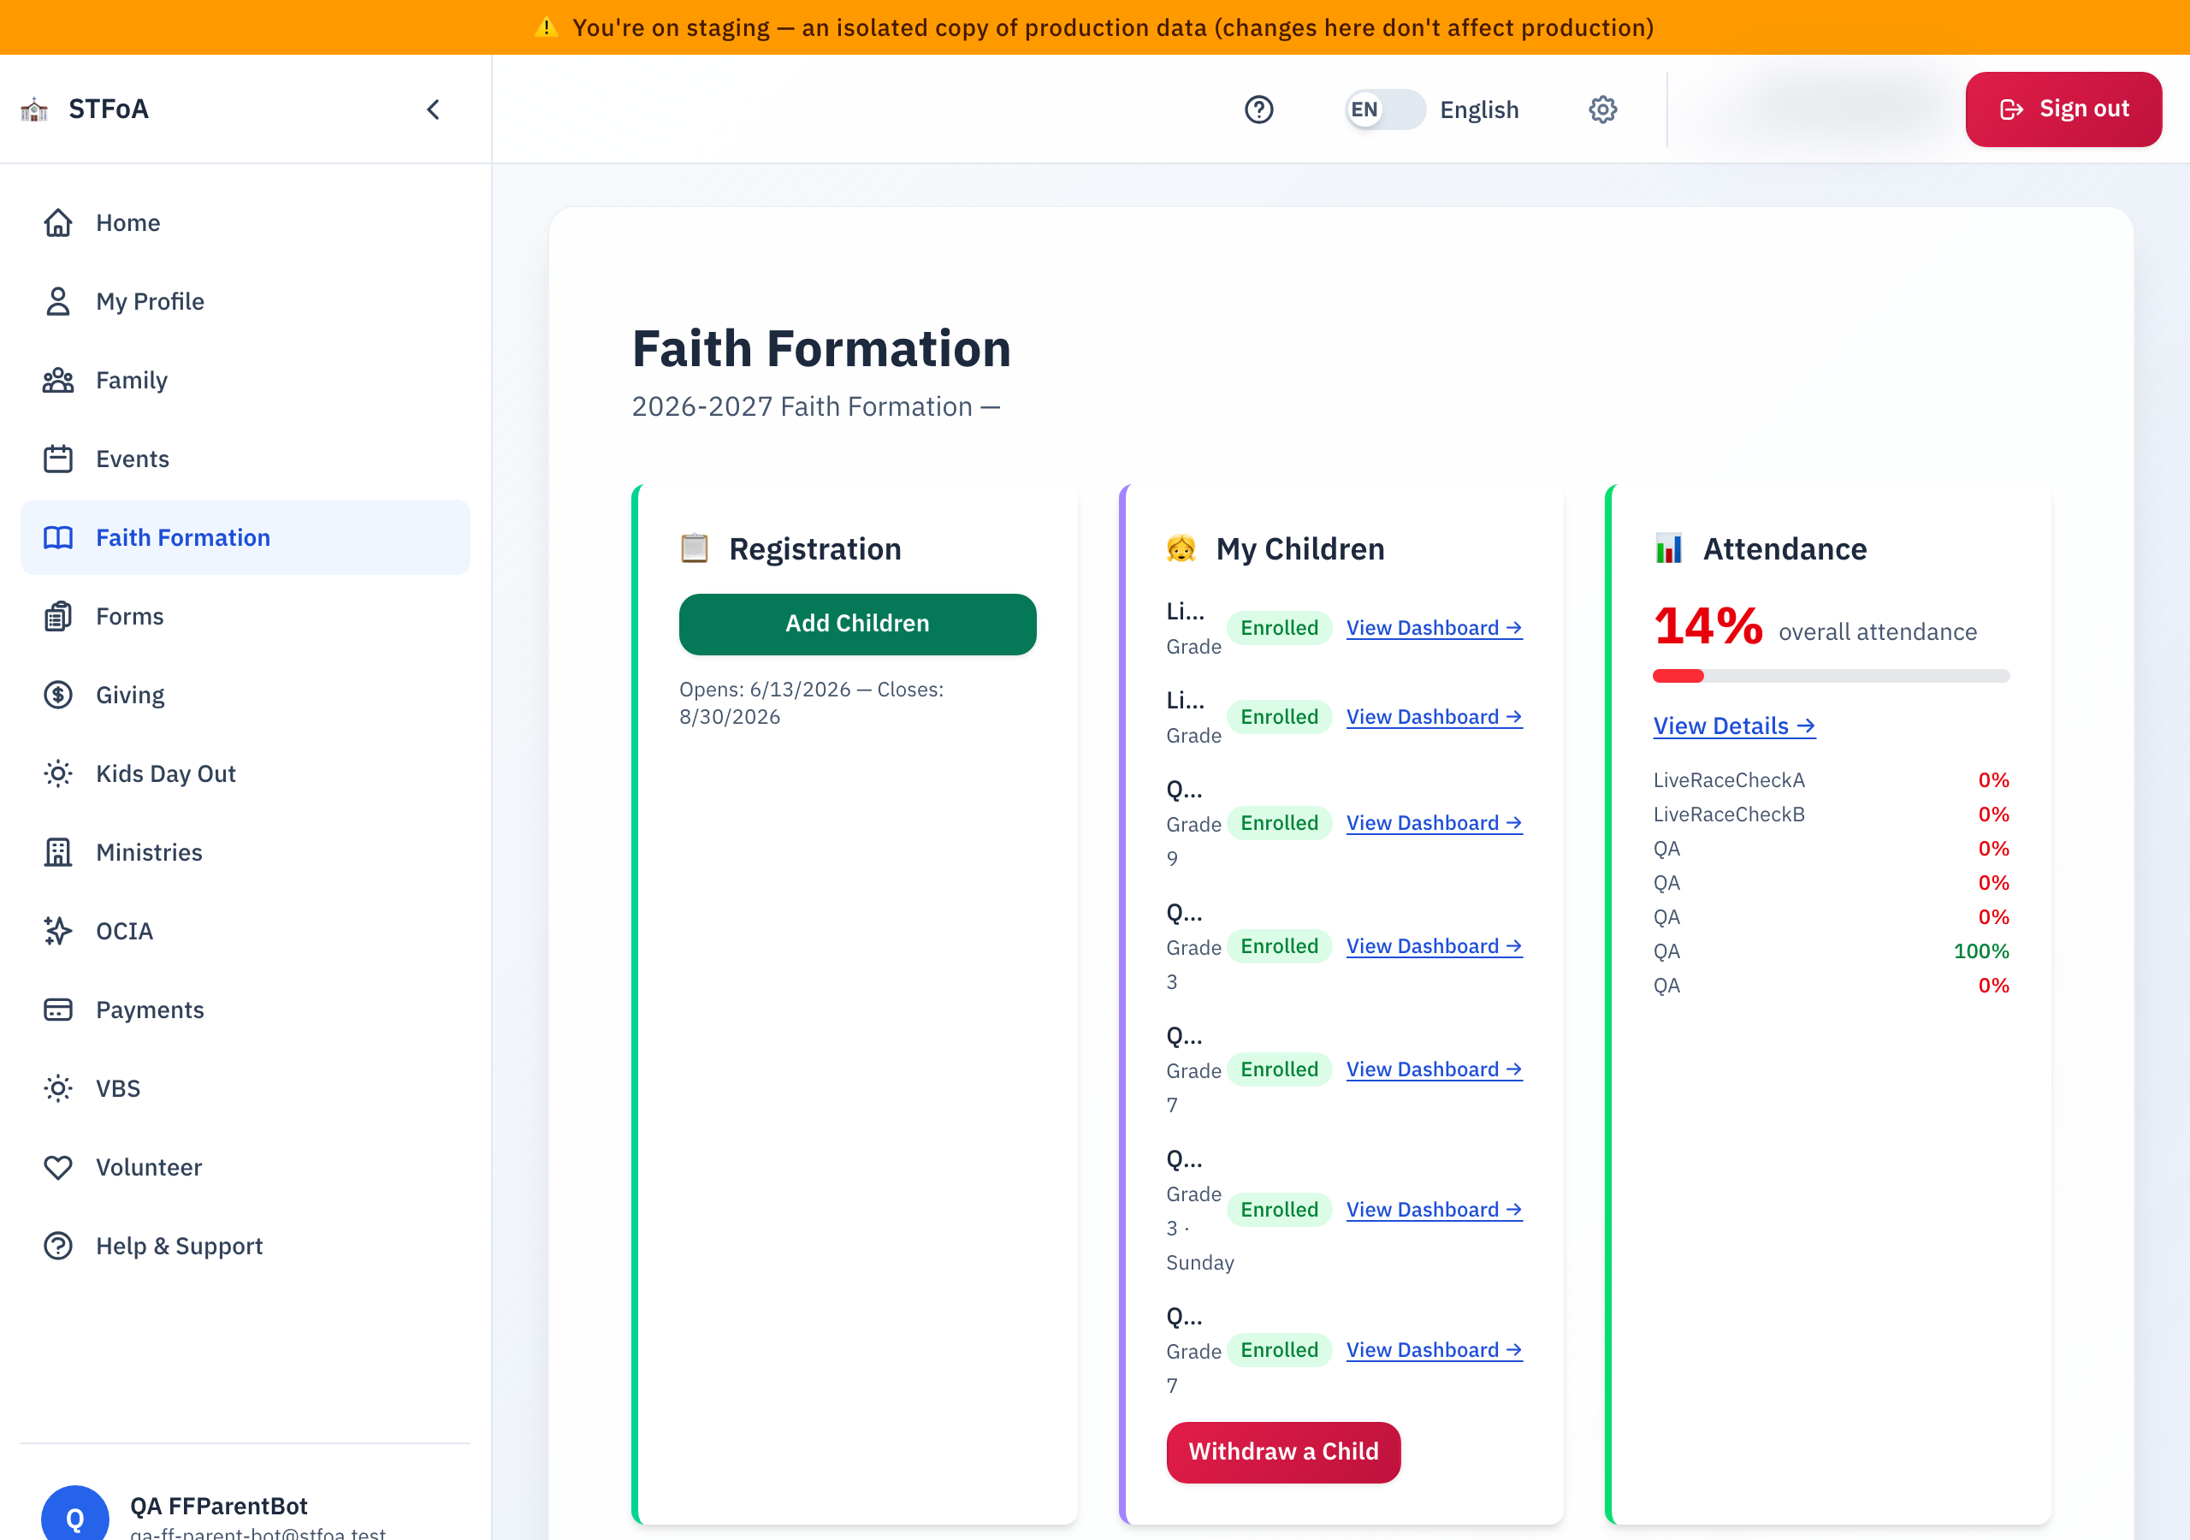Click the Home house icon in sidebar
The height and width of the screenshot is (1540, 2190).
pos(58,222)
